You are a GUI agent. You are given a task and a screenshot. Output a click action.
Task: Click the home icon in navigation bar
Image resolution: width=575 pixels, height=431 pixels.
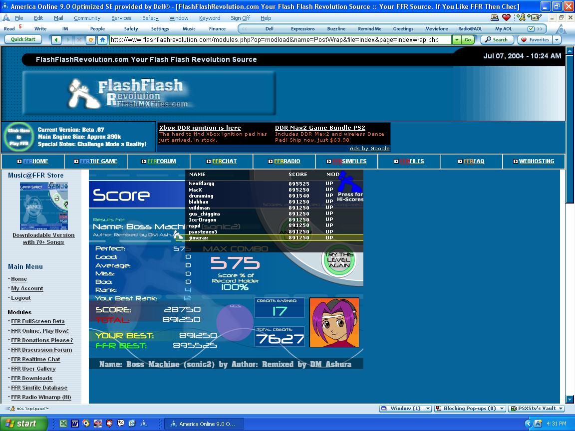pyautogui.click(x=103, y=39)
